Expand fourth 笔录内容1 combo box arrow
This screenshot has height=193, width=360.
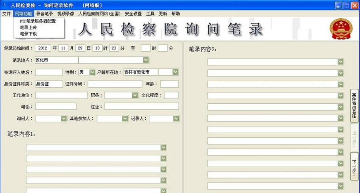click(164, 181)
